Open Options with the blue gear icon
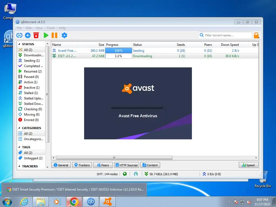Screen dimensions: 276x207 (x=64, y=35)
